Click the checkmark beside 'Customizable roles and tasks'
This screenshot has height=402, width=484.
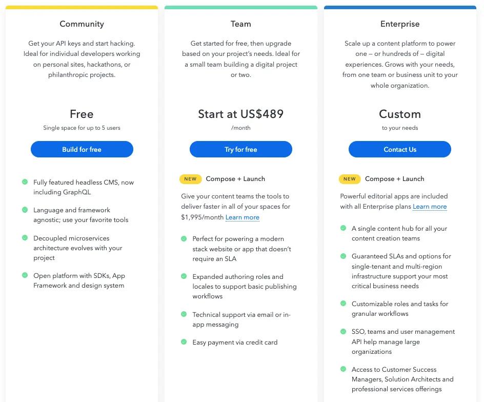[342, 304]
